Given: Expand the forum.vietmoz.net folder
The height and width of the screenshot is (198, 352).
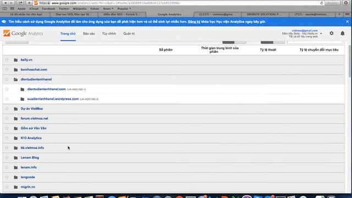Looking at the screenshot, I should (16, 119).
